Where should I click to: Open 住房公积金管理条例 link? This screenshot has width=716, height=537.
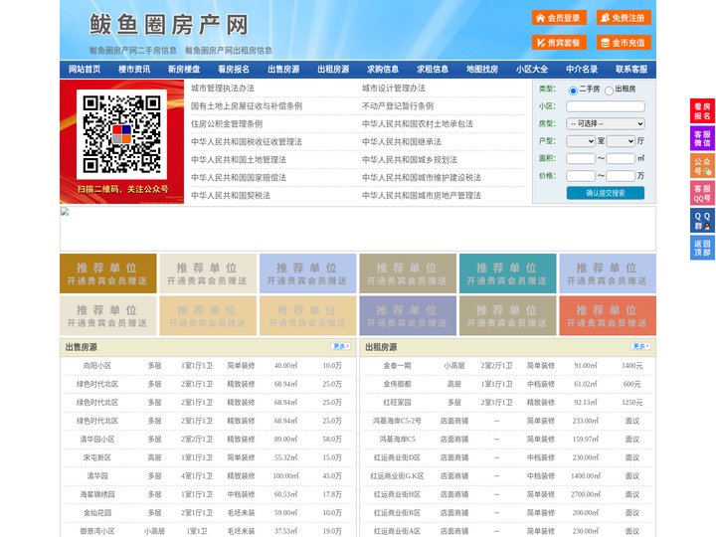[227, 123]
